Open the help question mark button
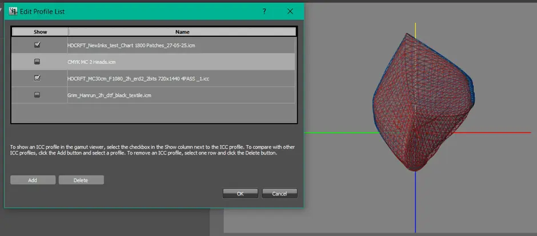Viewport: 537px width, 236px height. coord(264,11)
